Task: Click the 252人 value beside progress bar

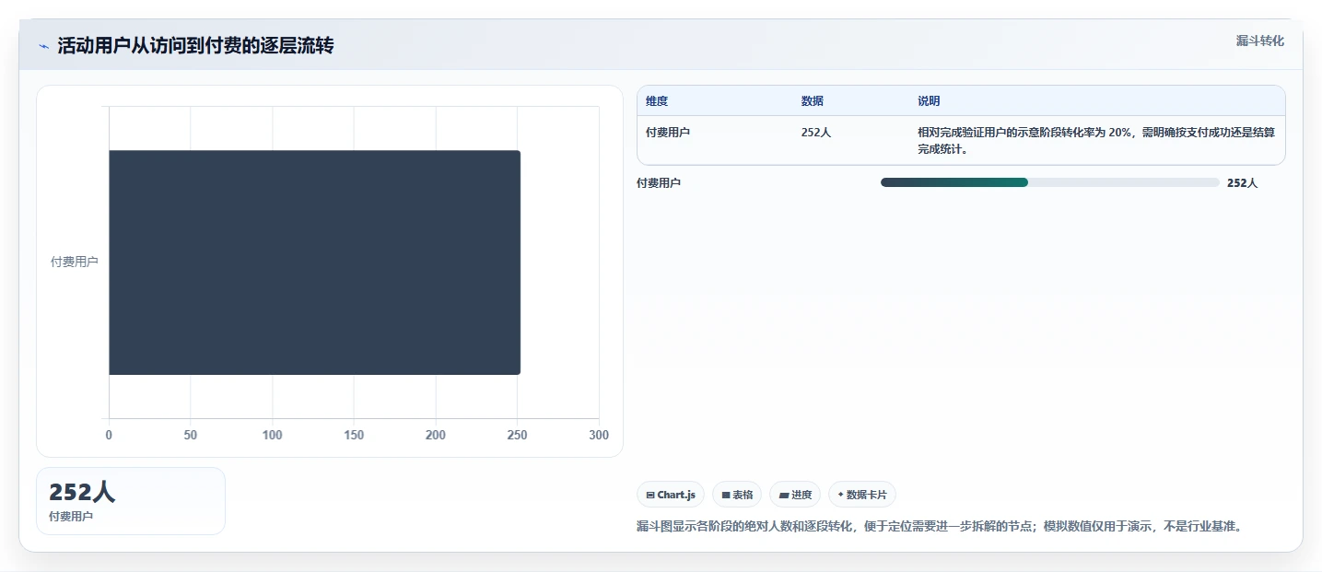Action: pyautogui.click(x=1242, y=182)
